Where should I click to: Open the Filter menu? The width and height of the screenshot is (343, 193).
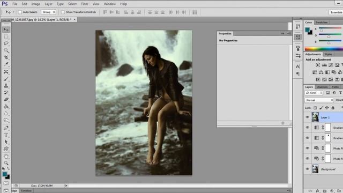point(85,4)
